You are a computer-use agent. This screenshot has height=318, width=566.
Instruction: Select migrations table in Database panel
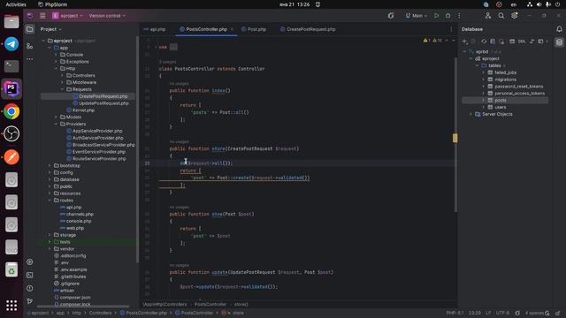pos(505,79)
